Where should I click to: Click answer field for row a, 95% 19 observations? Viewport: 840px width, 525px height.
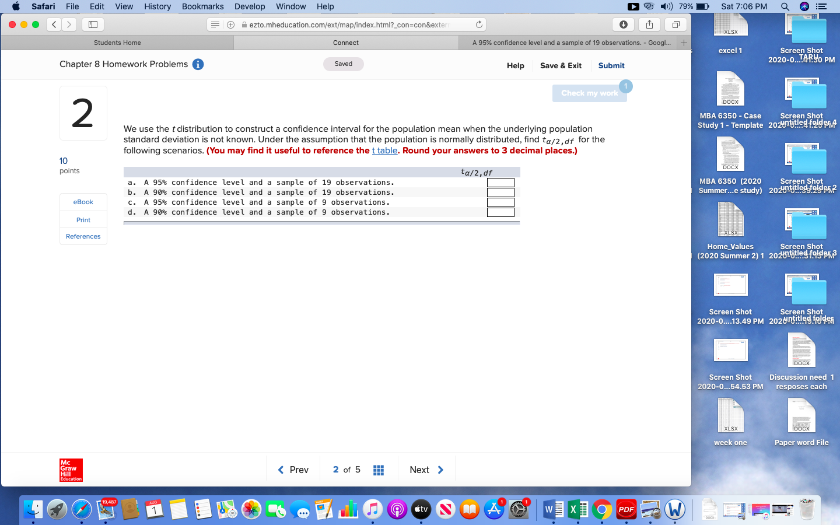501,183
